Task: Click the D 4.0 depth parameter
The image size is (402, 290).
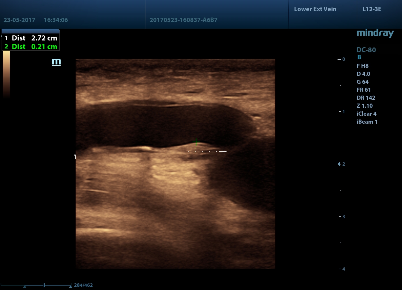Action: [363, 74]
